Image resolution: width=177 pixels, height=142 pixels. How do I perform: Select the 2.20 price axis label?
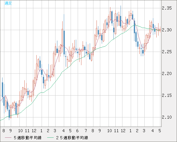(x=167, y=73)
